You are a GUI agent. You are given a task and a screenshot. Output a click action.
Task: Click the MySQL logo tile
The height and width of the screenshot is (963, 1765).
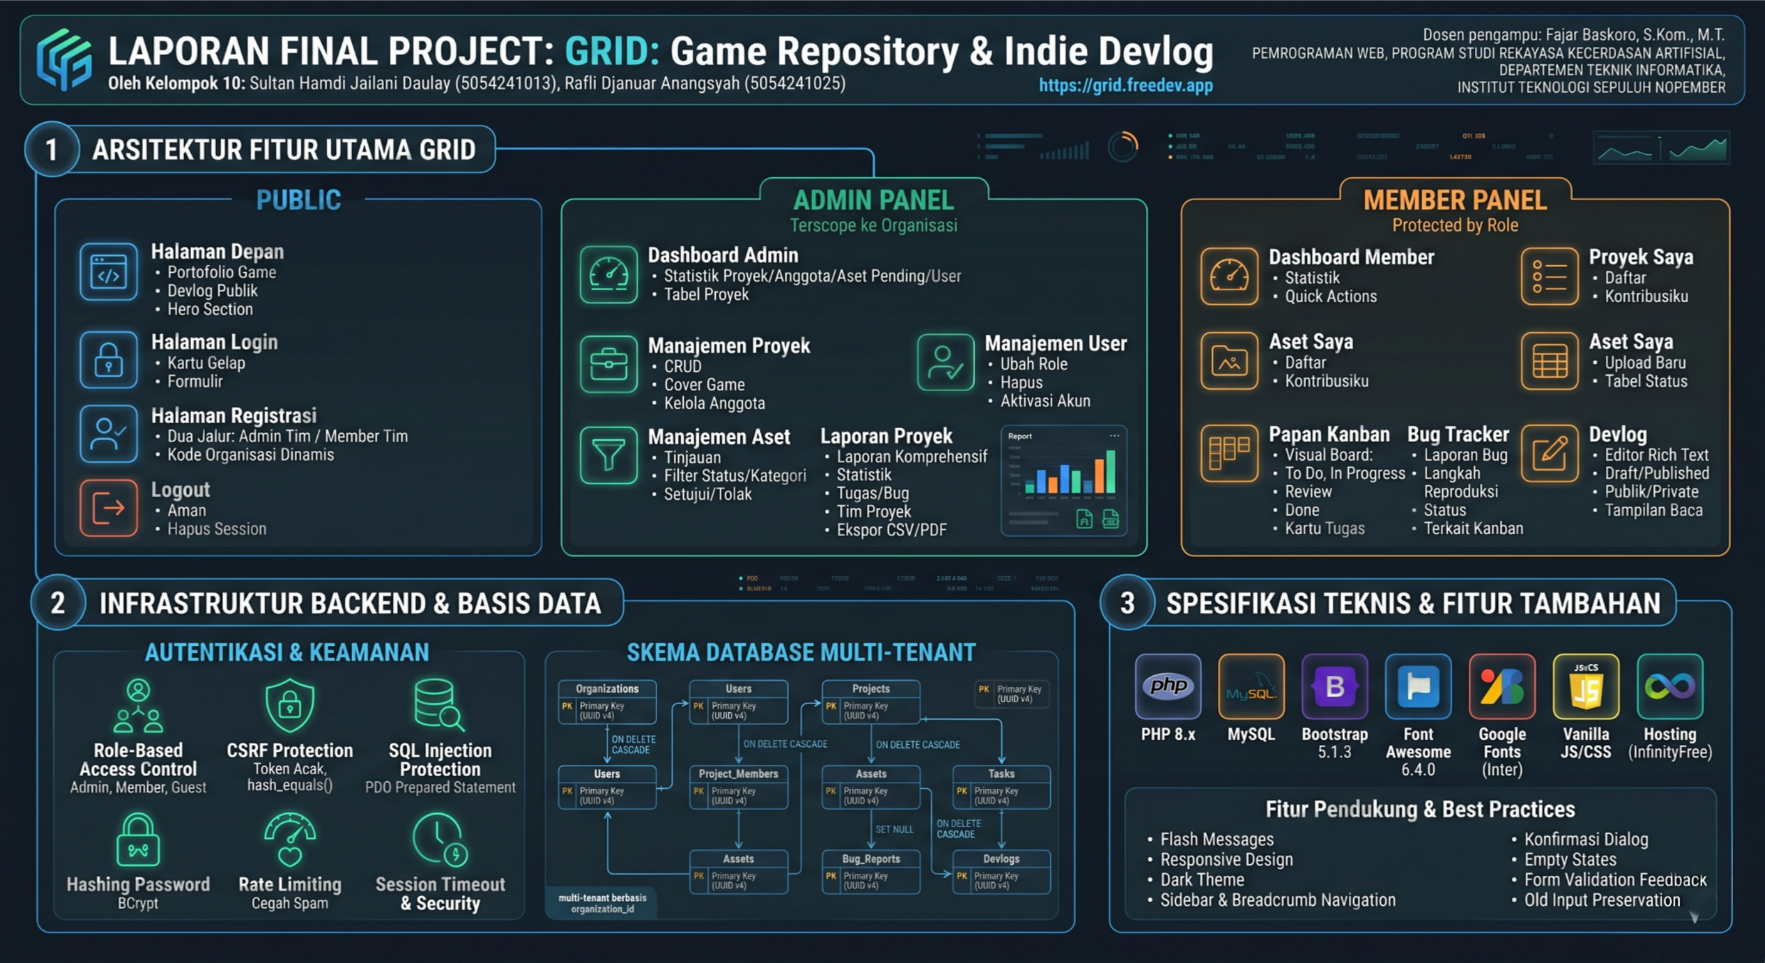coord(1251,686)
